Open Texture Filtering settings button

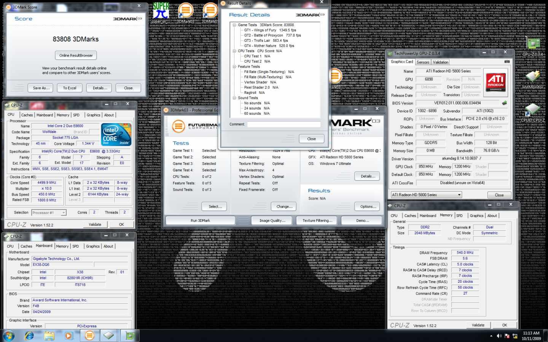[x=317, y=221]
